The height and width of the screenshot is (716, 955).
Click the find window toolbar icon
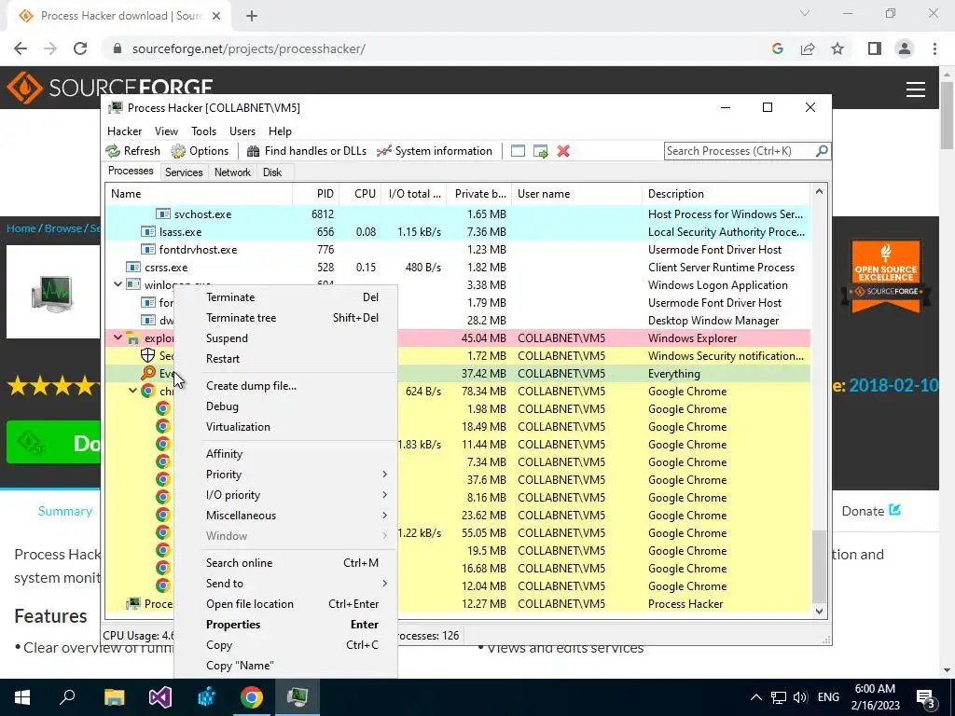click(x=518, y=151)
